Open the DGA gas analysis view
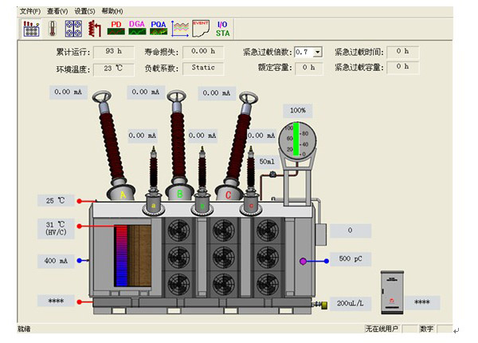 click(x=137, y=28)
